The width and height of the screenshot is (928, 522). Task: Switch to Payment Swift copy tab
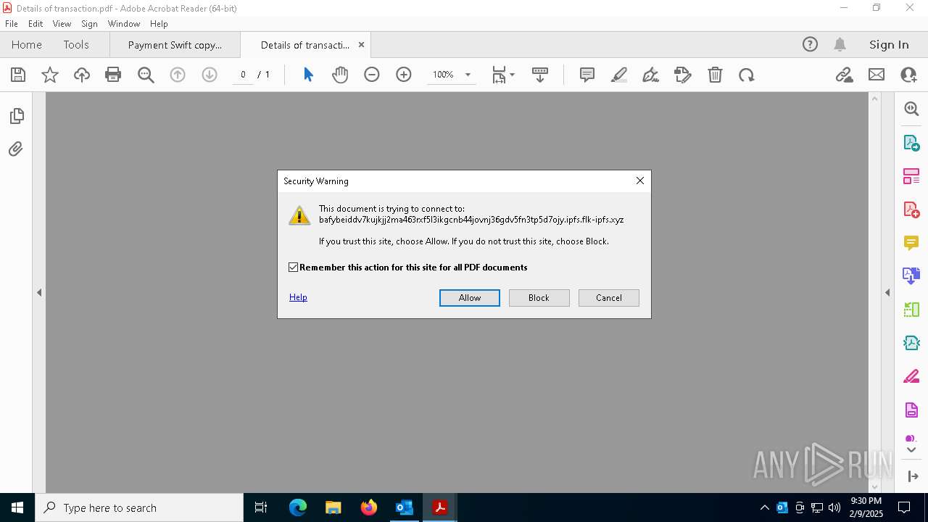pyautogui.click(x=175, y=45)
